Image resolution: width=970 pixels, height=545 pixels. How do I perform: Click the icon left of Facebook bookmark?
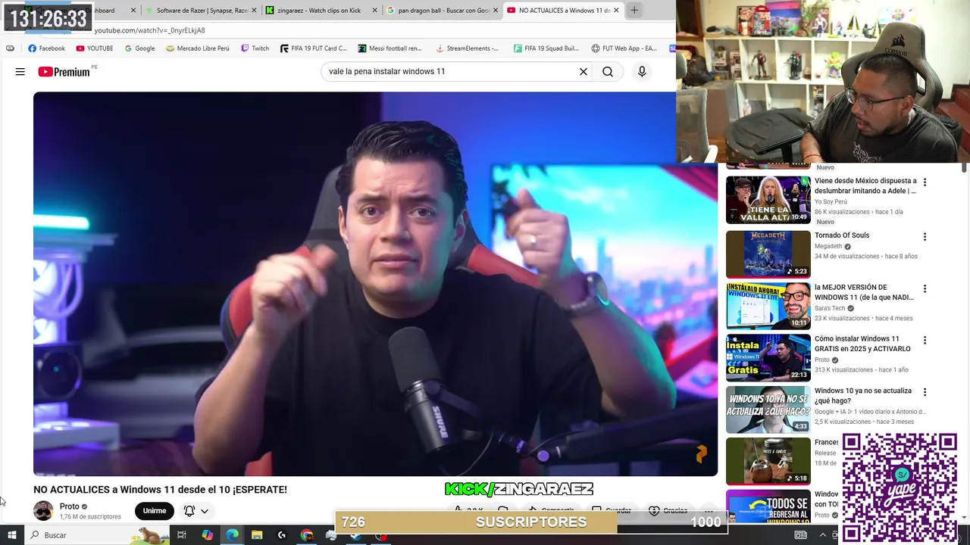(x=10, y=48)
